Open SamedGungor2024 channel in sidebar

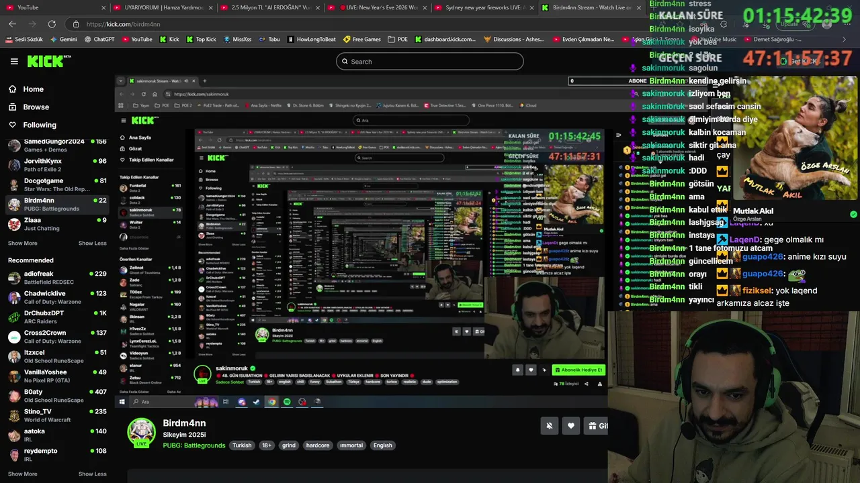coord(57,146)
